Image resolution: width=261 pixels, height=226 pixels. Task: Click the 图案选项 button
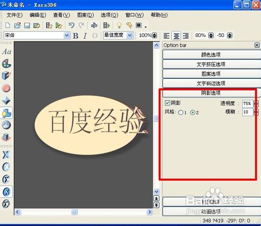tap(211, 74)
